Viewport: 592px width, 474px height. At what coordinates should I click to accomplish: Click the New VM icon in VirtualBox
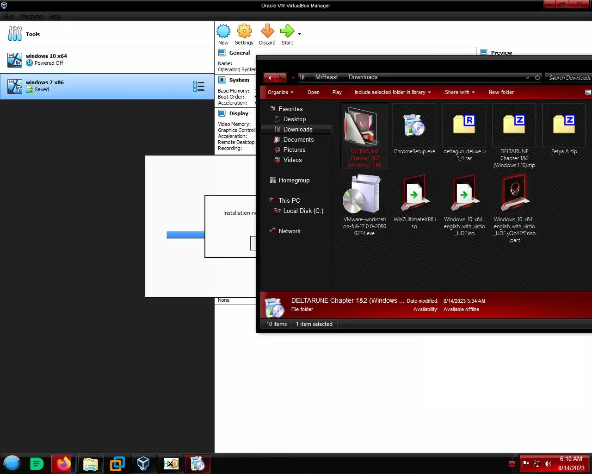click(223, 31)
